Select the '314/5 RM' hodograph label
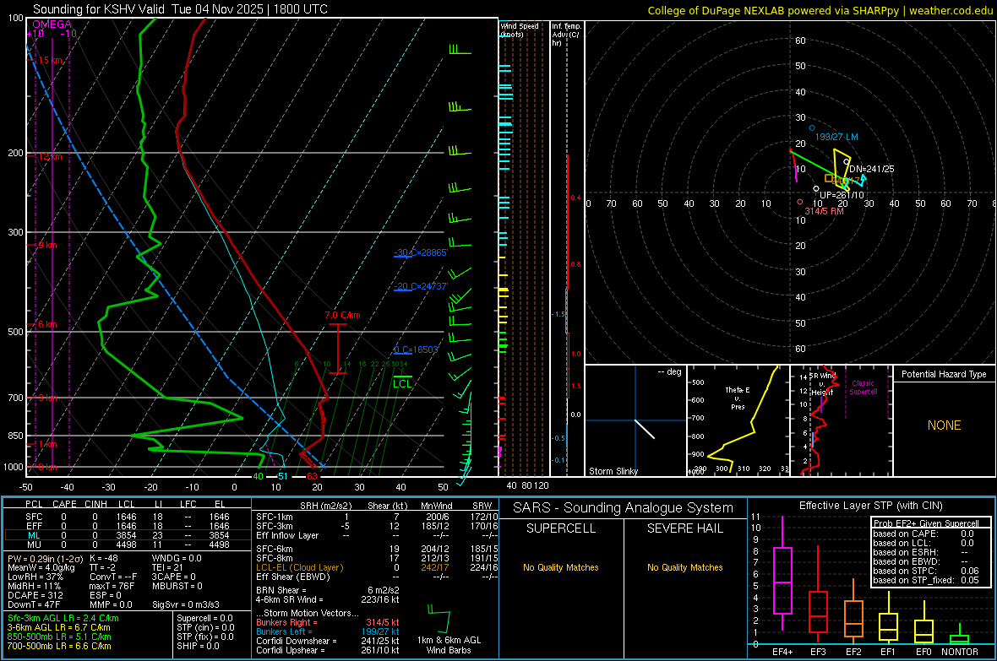This screenshot has height=661, width=997. click(x=824, y=211)
